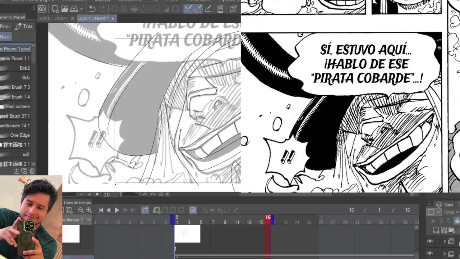Open a file with the folder icon
The width and height of the screenshot is (460, 259).
64,9
